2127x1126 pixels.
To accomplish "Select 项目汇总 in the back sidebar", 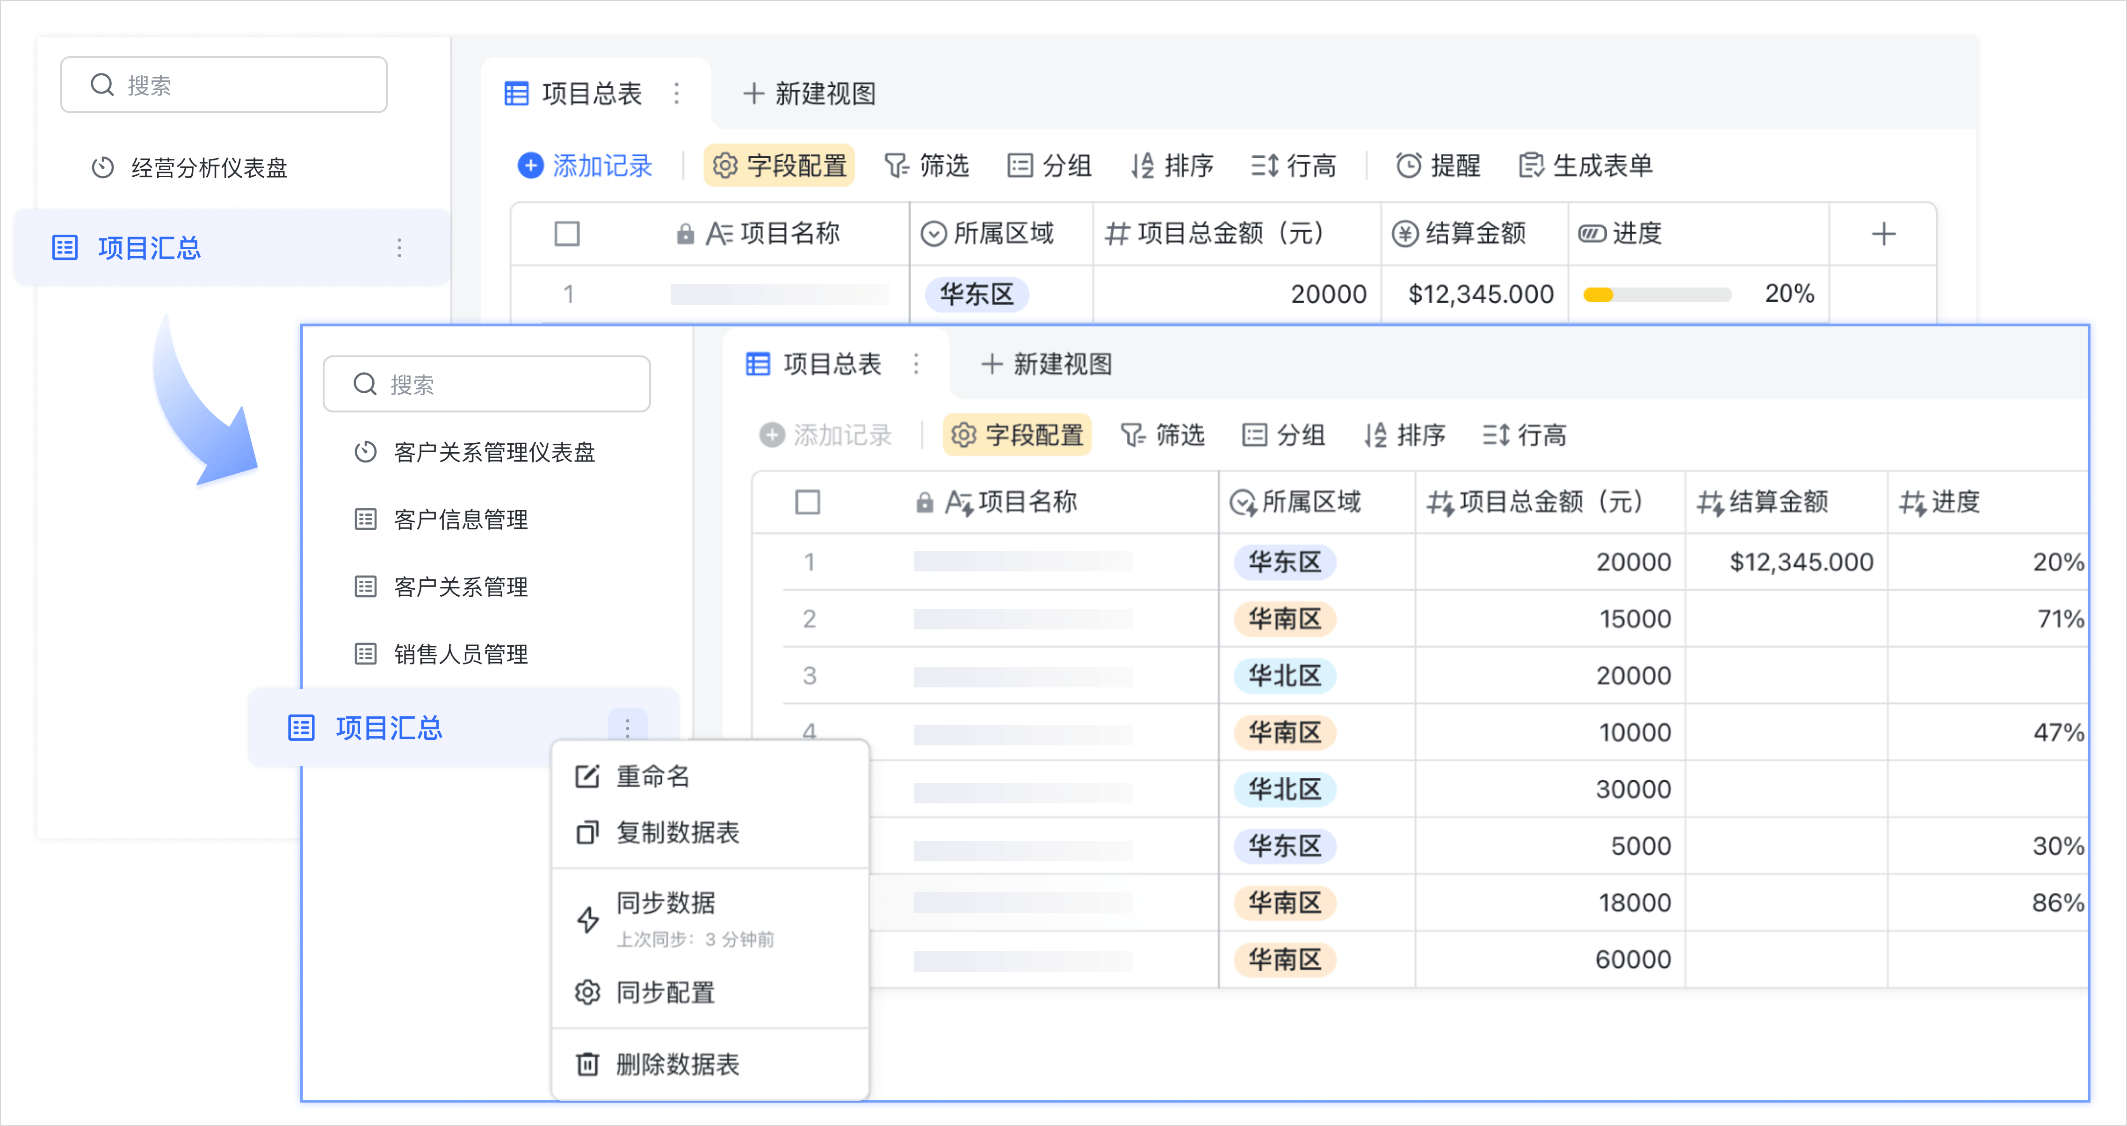I will click(231, 248).
